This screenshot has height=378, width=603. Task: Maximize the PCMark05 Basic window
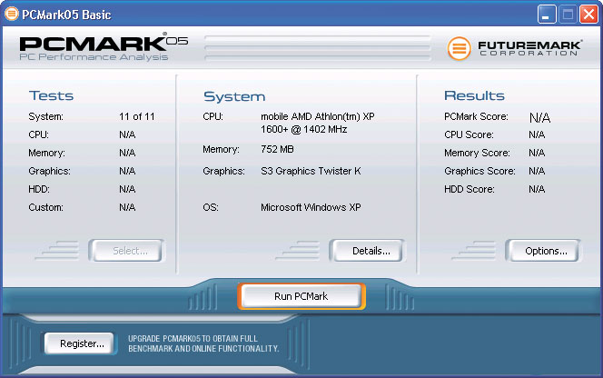pyautogui.click(x=567, y=14)
